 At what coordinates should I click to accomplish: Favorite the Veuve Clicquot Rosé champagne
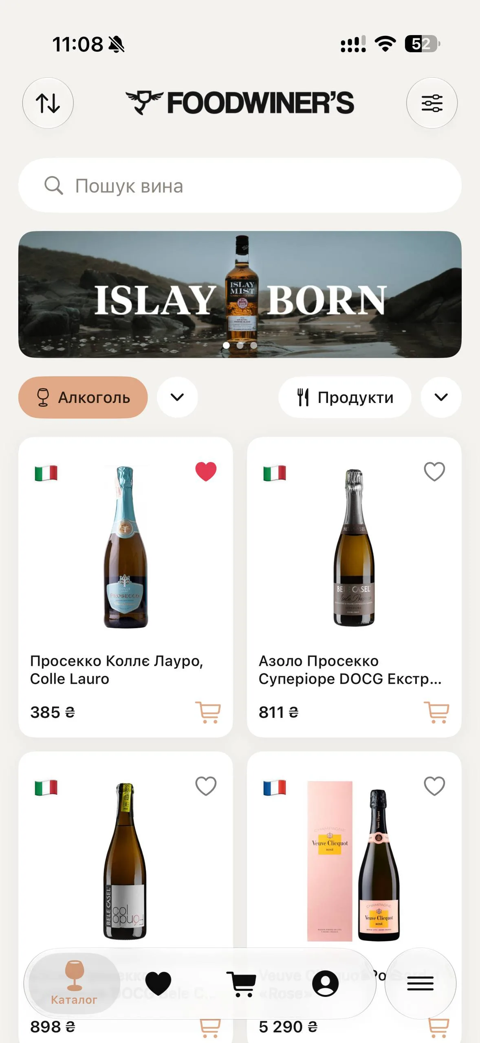[434, 786]
